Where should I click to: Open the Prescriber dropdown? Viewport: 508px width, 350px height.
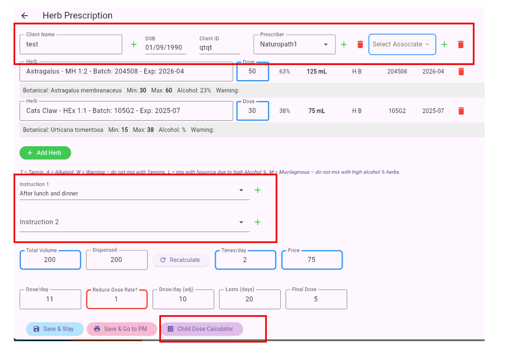(x=294, y=44)
